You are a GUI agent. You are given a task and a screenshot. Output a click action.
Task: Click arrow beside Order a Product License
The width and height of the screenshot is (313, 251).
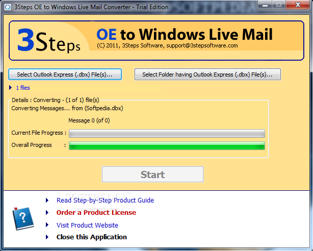[47, 212]
